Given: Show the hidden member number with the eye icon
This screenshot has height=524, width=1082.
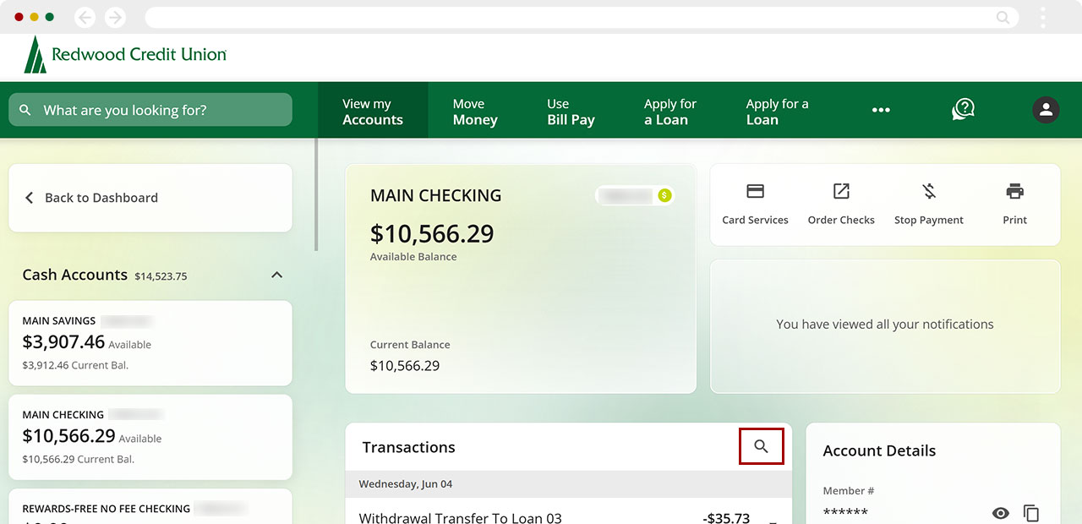Looking at the screenshot, I should [1001, 513].
